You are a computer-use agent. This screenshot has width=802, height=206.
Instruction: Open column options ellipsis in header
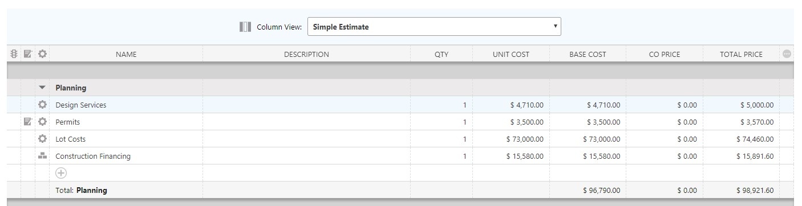tap(787, 54)
